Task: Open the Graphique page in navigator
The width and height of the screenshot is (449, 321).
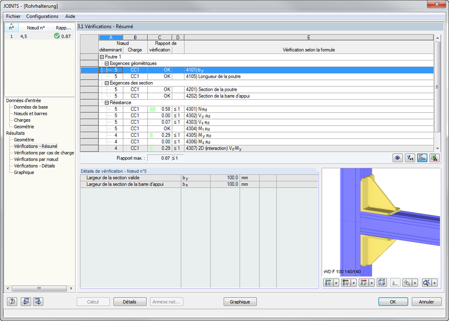Action: point(24,173)
